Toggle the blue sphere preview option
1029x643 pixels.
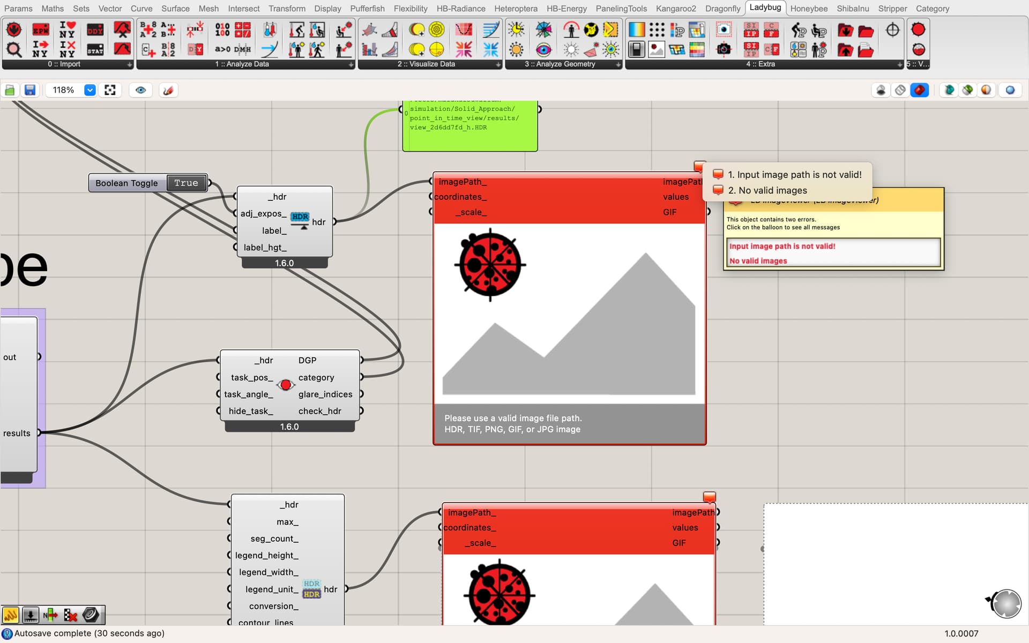(1010, 90)
